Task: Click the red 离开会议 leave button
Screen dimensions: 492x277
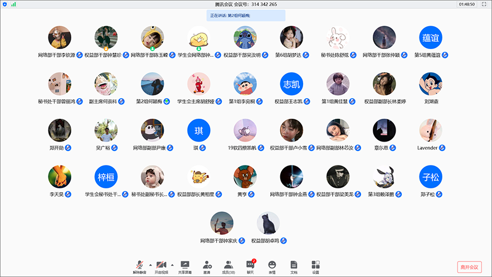Action: pos(469,267)
